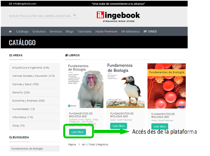Open the UNED graduation cap link
210x156 pixels.
(150, 32)
